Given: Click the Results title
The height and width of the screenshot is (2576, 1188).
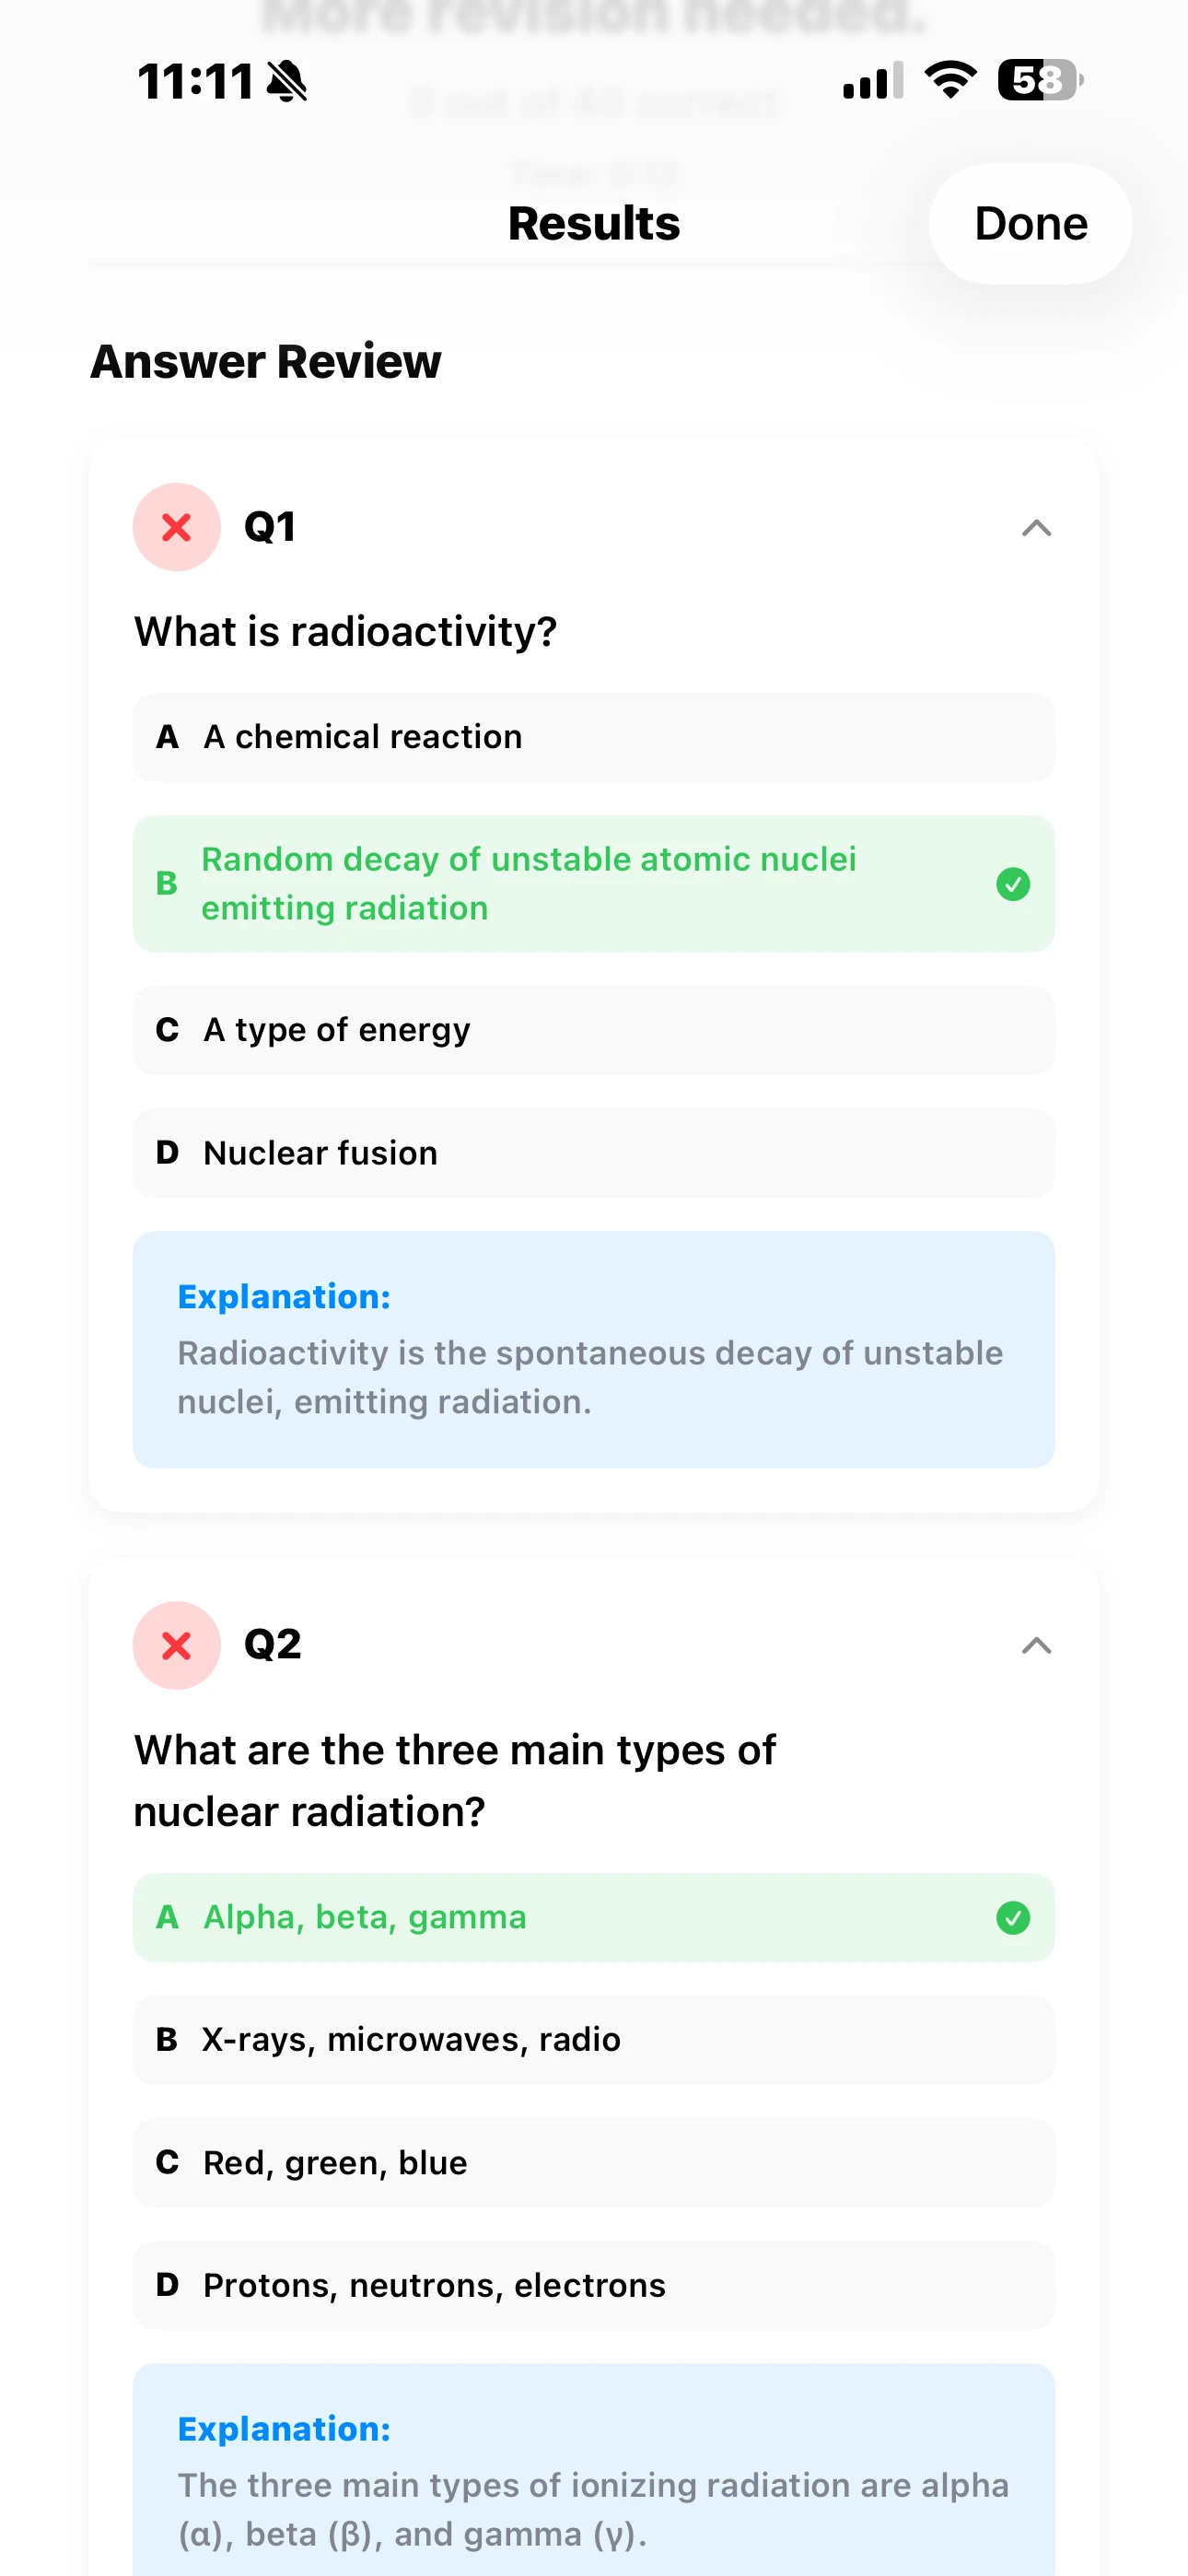Looking at the screenshot, I should pos(594,224).
